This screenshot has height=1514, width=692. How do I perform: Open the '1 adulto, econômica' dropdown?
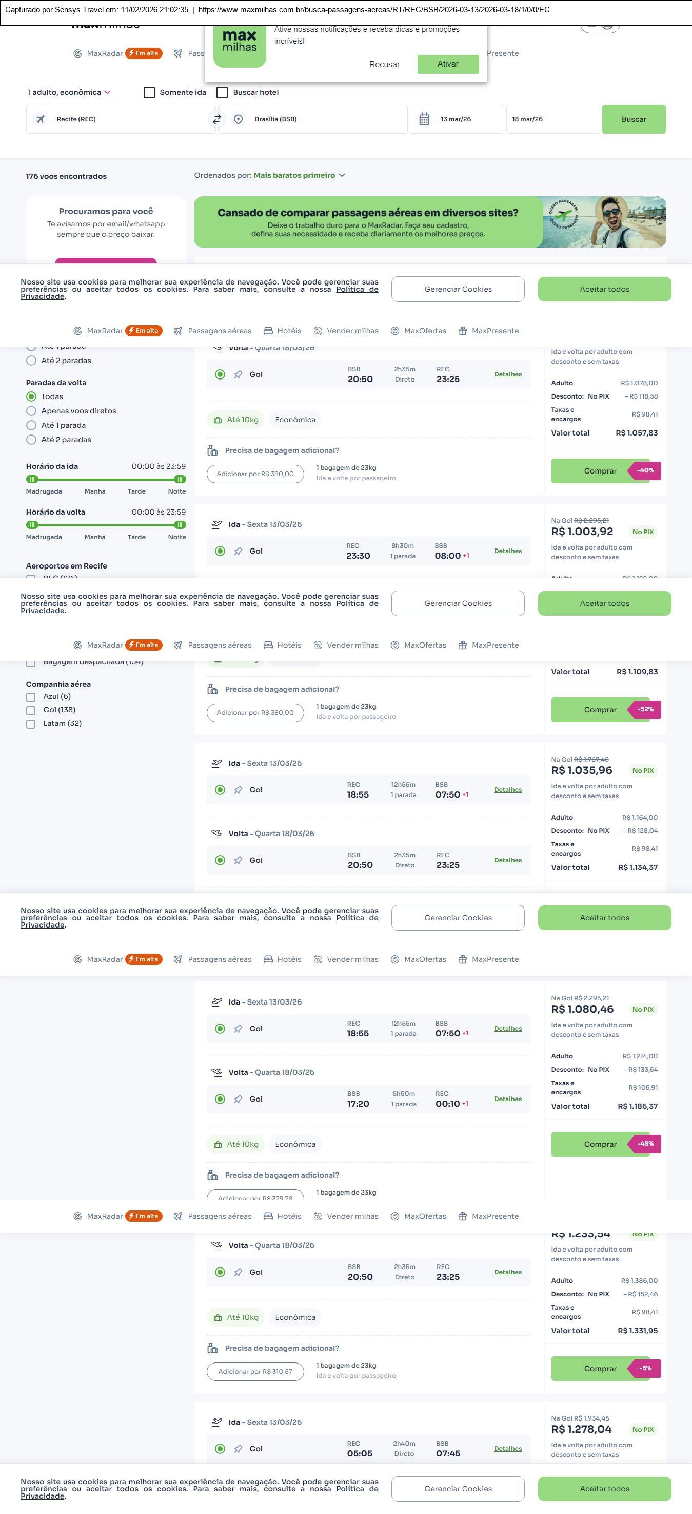pos(69,93)
